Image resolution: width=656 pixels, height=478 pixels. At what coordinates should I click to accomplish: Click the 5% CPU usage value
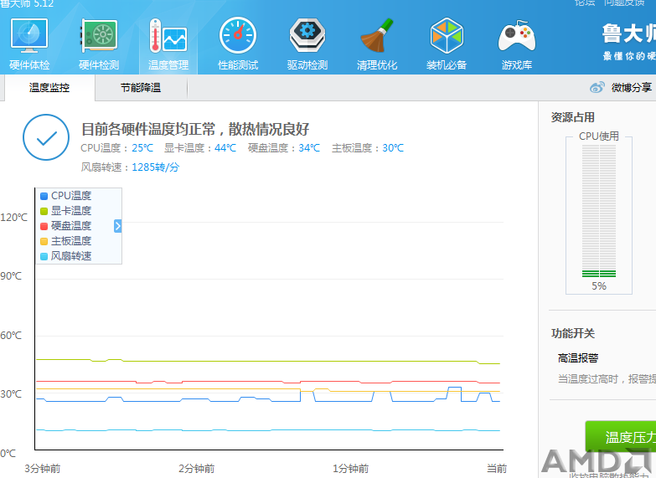pyautogui.click(x=599, y=286)
